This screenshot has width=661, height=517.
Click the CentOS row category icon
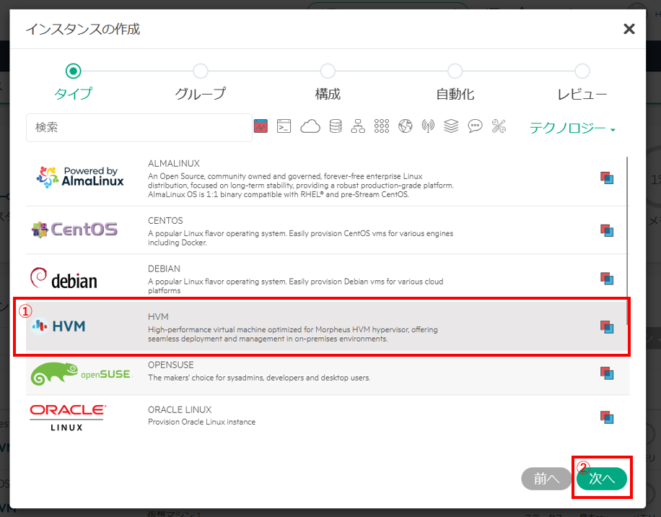coord(607,230)
